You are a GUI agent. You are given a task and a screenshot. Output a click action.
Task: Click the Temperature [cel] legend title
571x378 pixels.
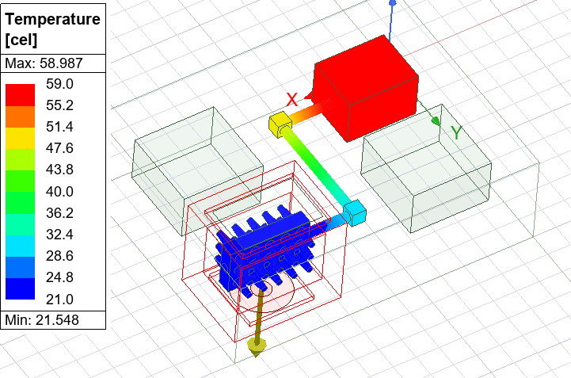click(53, 29)
